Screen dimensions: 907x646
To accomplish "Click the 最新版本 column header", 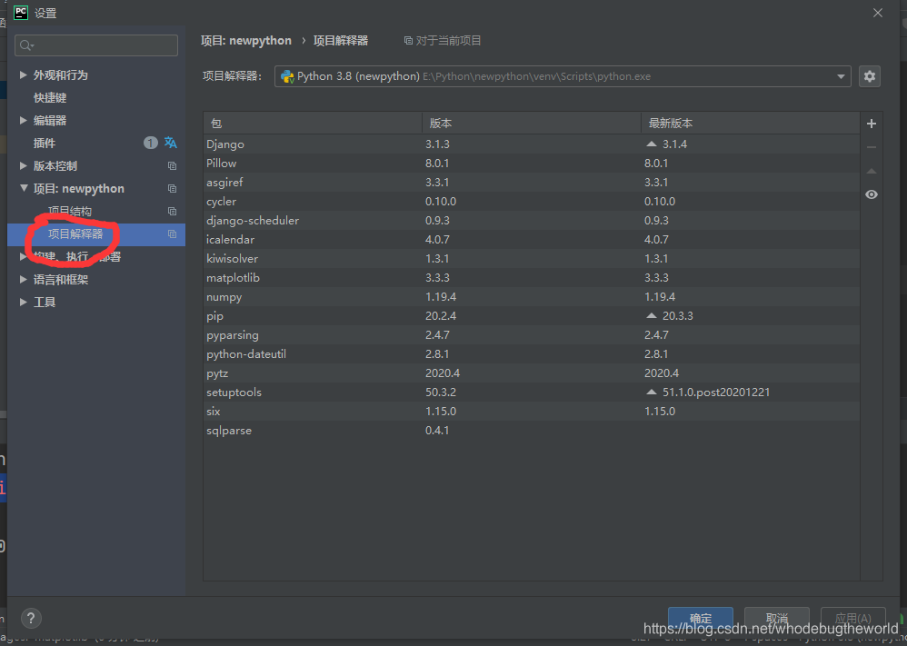I will pos(751,124).
